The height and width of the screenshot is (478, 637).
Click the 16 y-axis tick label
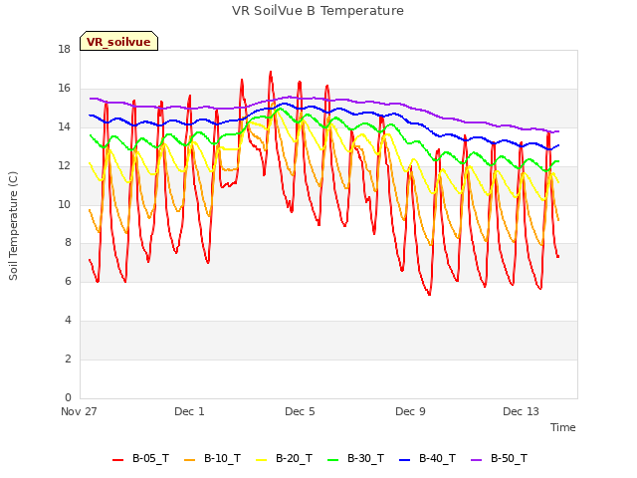click(64, 89)
